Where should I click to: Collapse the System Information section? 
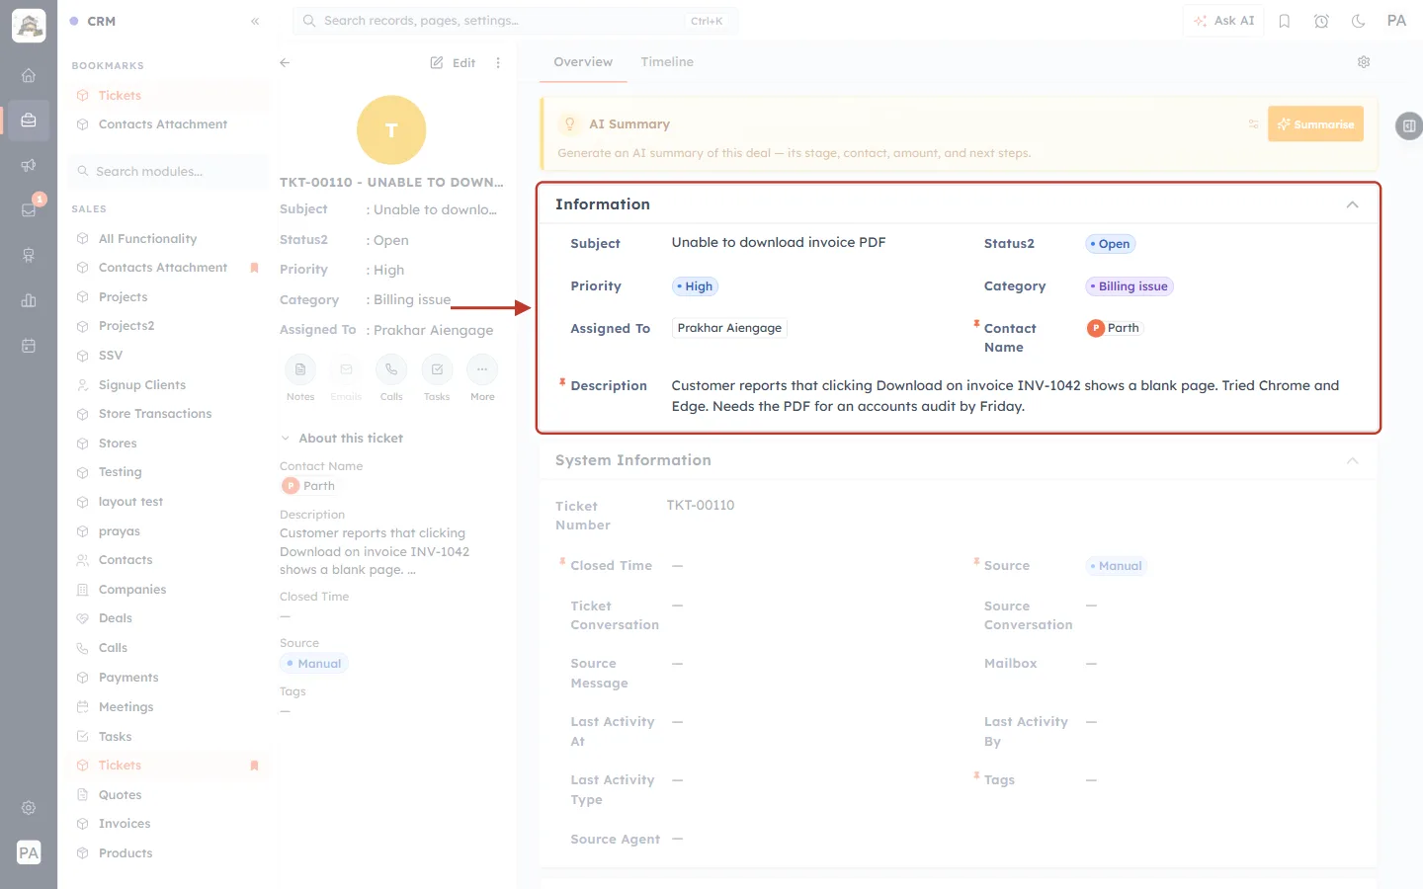tap(1352, 460)
